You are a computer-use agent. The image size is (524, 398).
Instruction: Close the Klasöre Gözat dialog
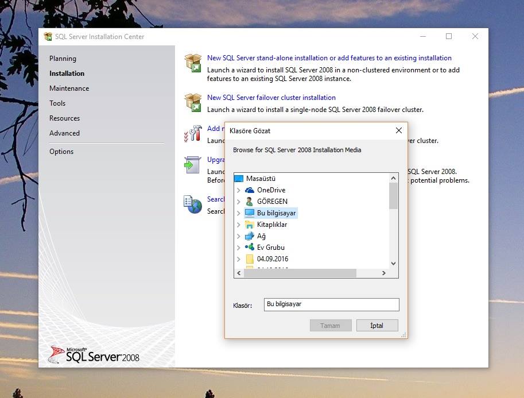pyautogui.click(x=399, y=130)
